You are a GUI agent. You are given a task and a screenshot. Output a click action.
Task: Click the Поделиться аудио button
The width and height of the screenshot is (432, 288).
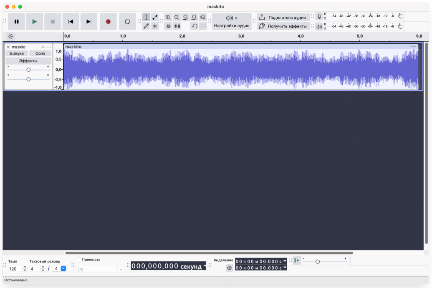[x=283, y=17]
